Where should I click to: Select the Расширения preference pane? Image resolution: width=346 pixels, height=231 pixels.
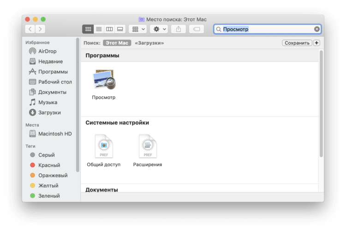pyautogui.click(x=148, y=146)
